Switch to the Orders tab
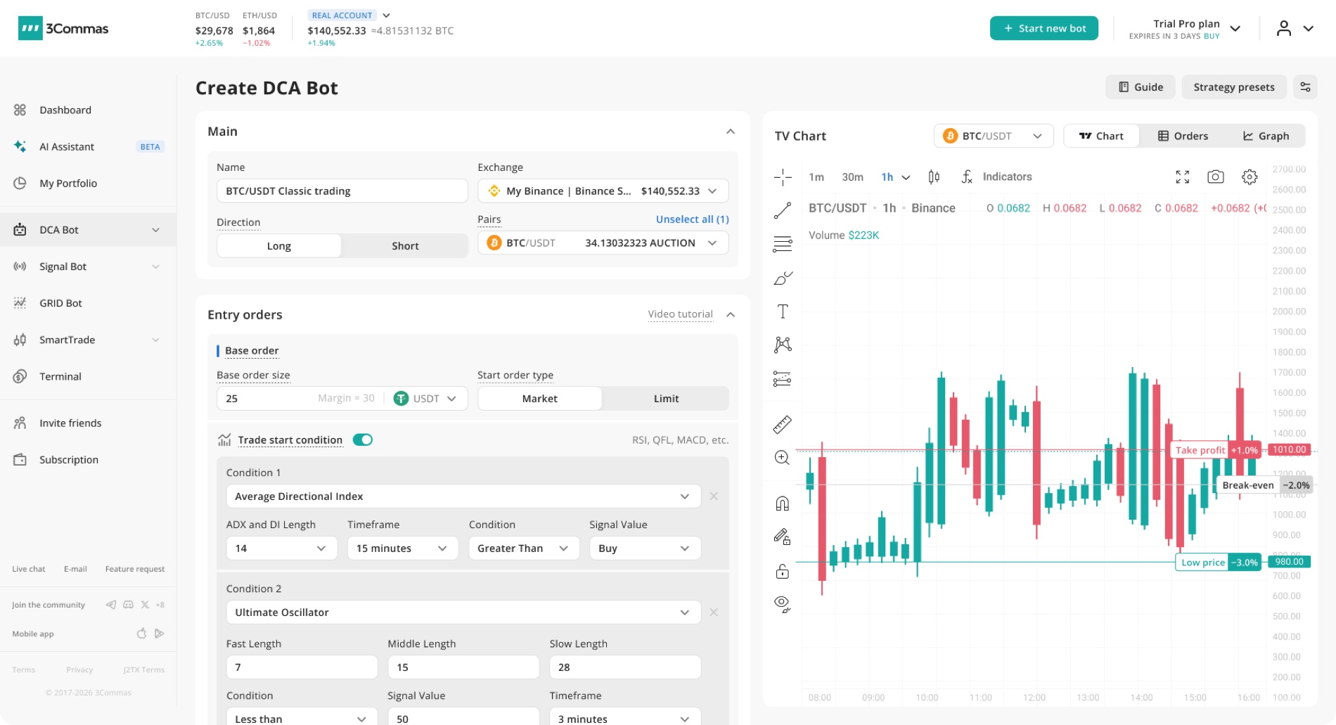This screenshot has height=725, width=1336. pyautogui.click(x=1183, y=136)
